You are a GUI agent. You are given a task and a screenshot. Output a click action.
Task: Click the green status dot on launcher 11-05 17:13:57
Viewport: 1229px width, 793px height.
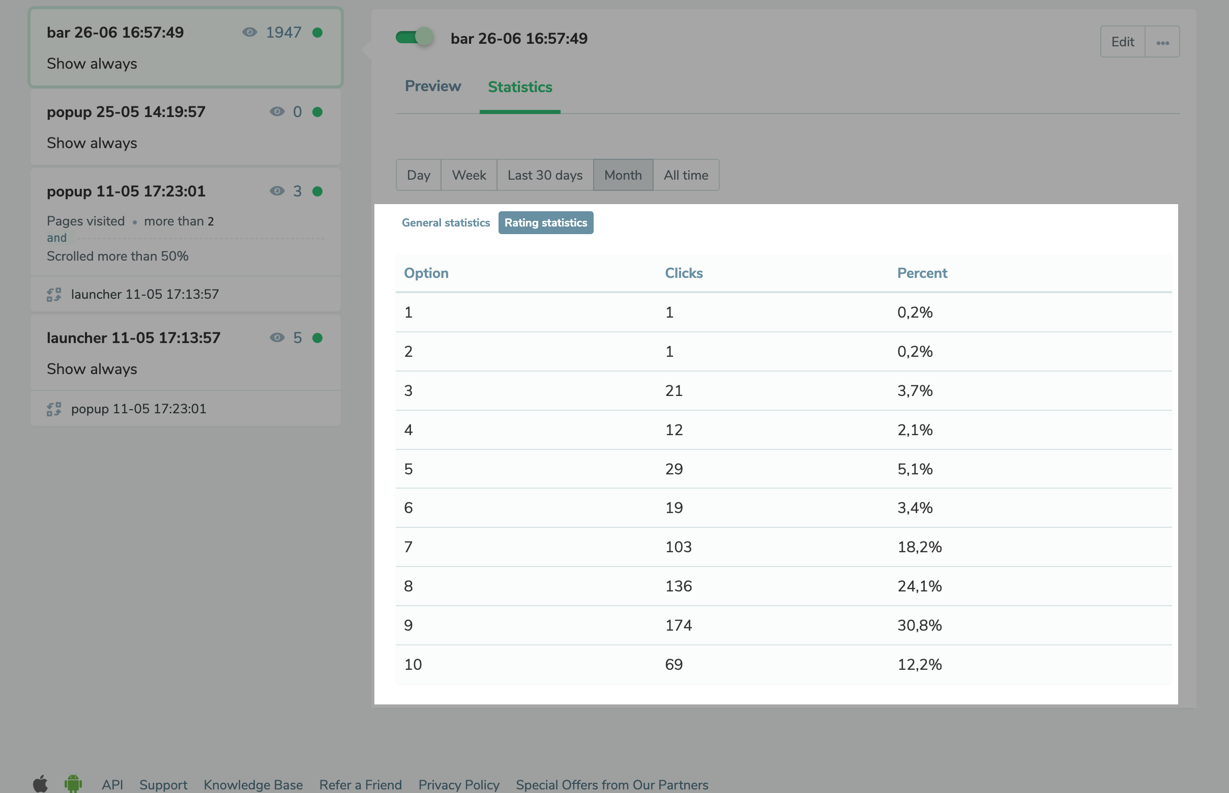317,338
